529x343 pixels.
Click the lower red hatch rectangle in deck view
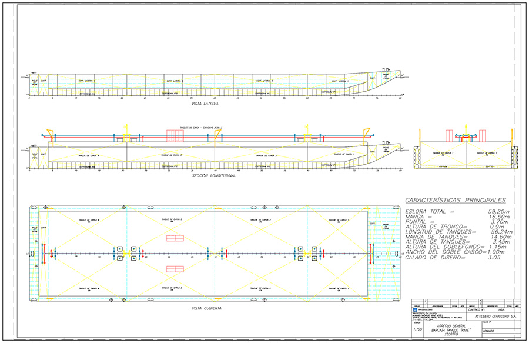click(175, 269)
